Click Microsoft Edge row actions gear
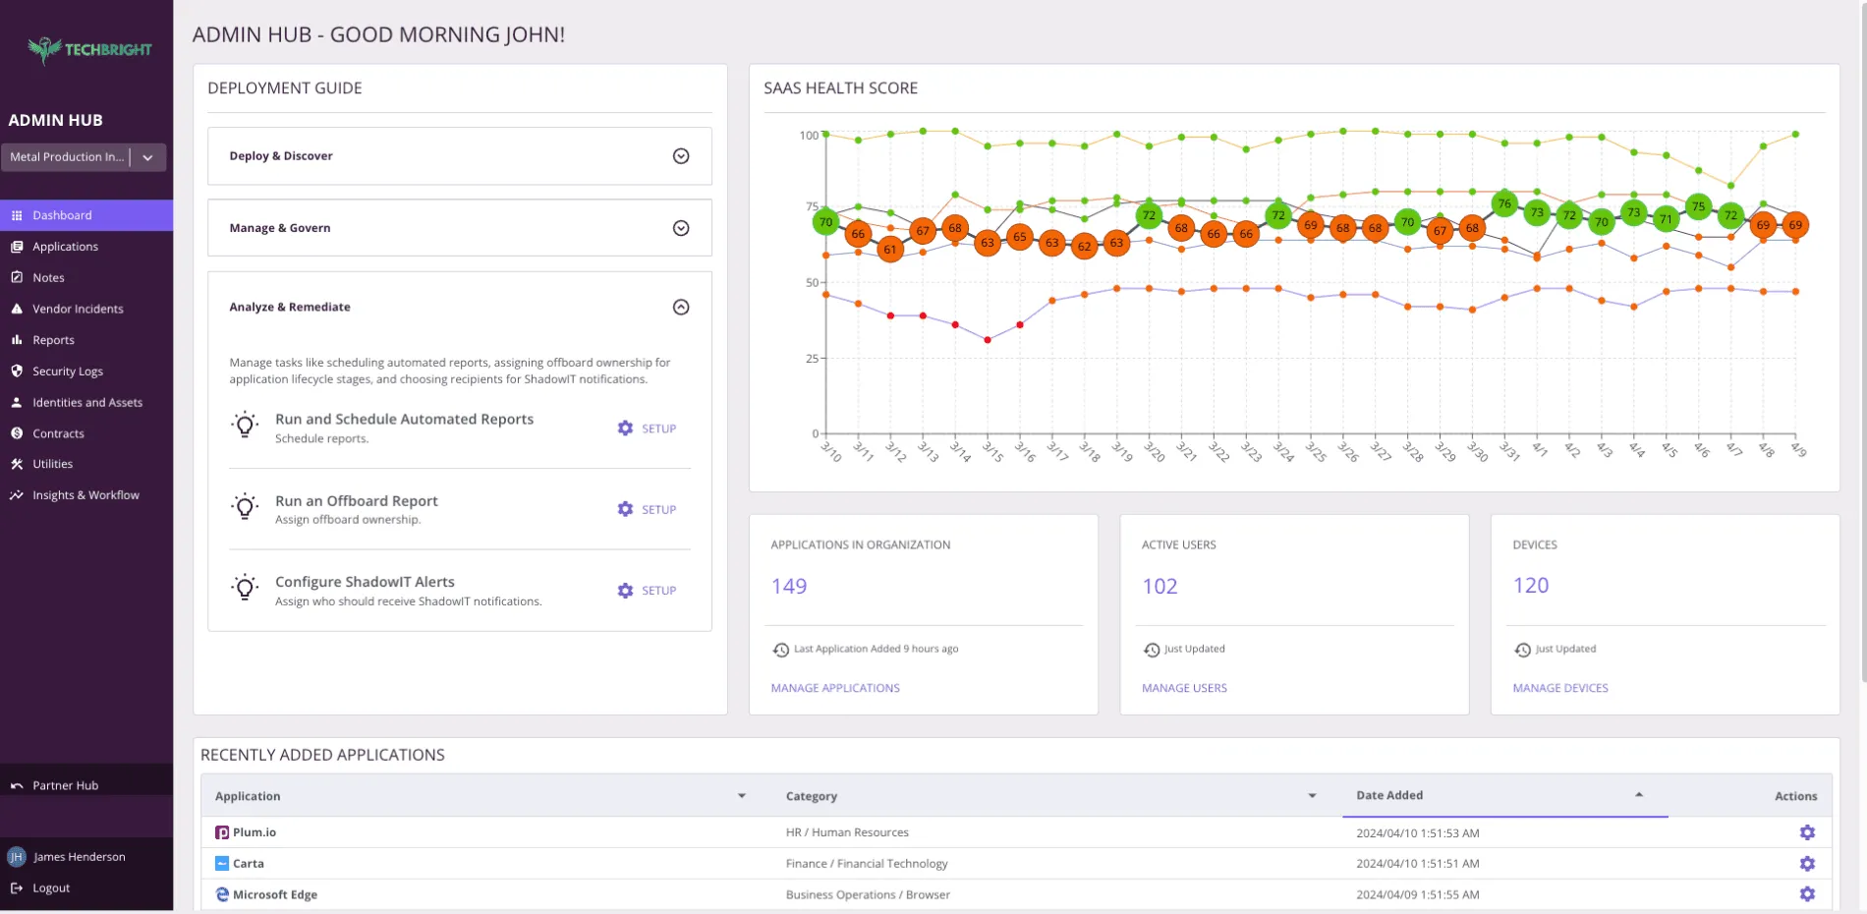Screen dimensions: 1867x914 click(1806, 894)
